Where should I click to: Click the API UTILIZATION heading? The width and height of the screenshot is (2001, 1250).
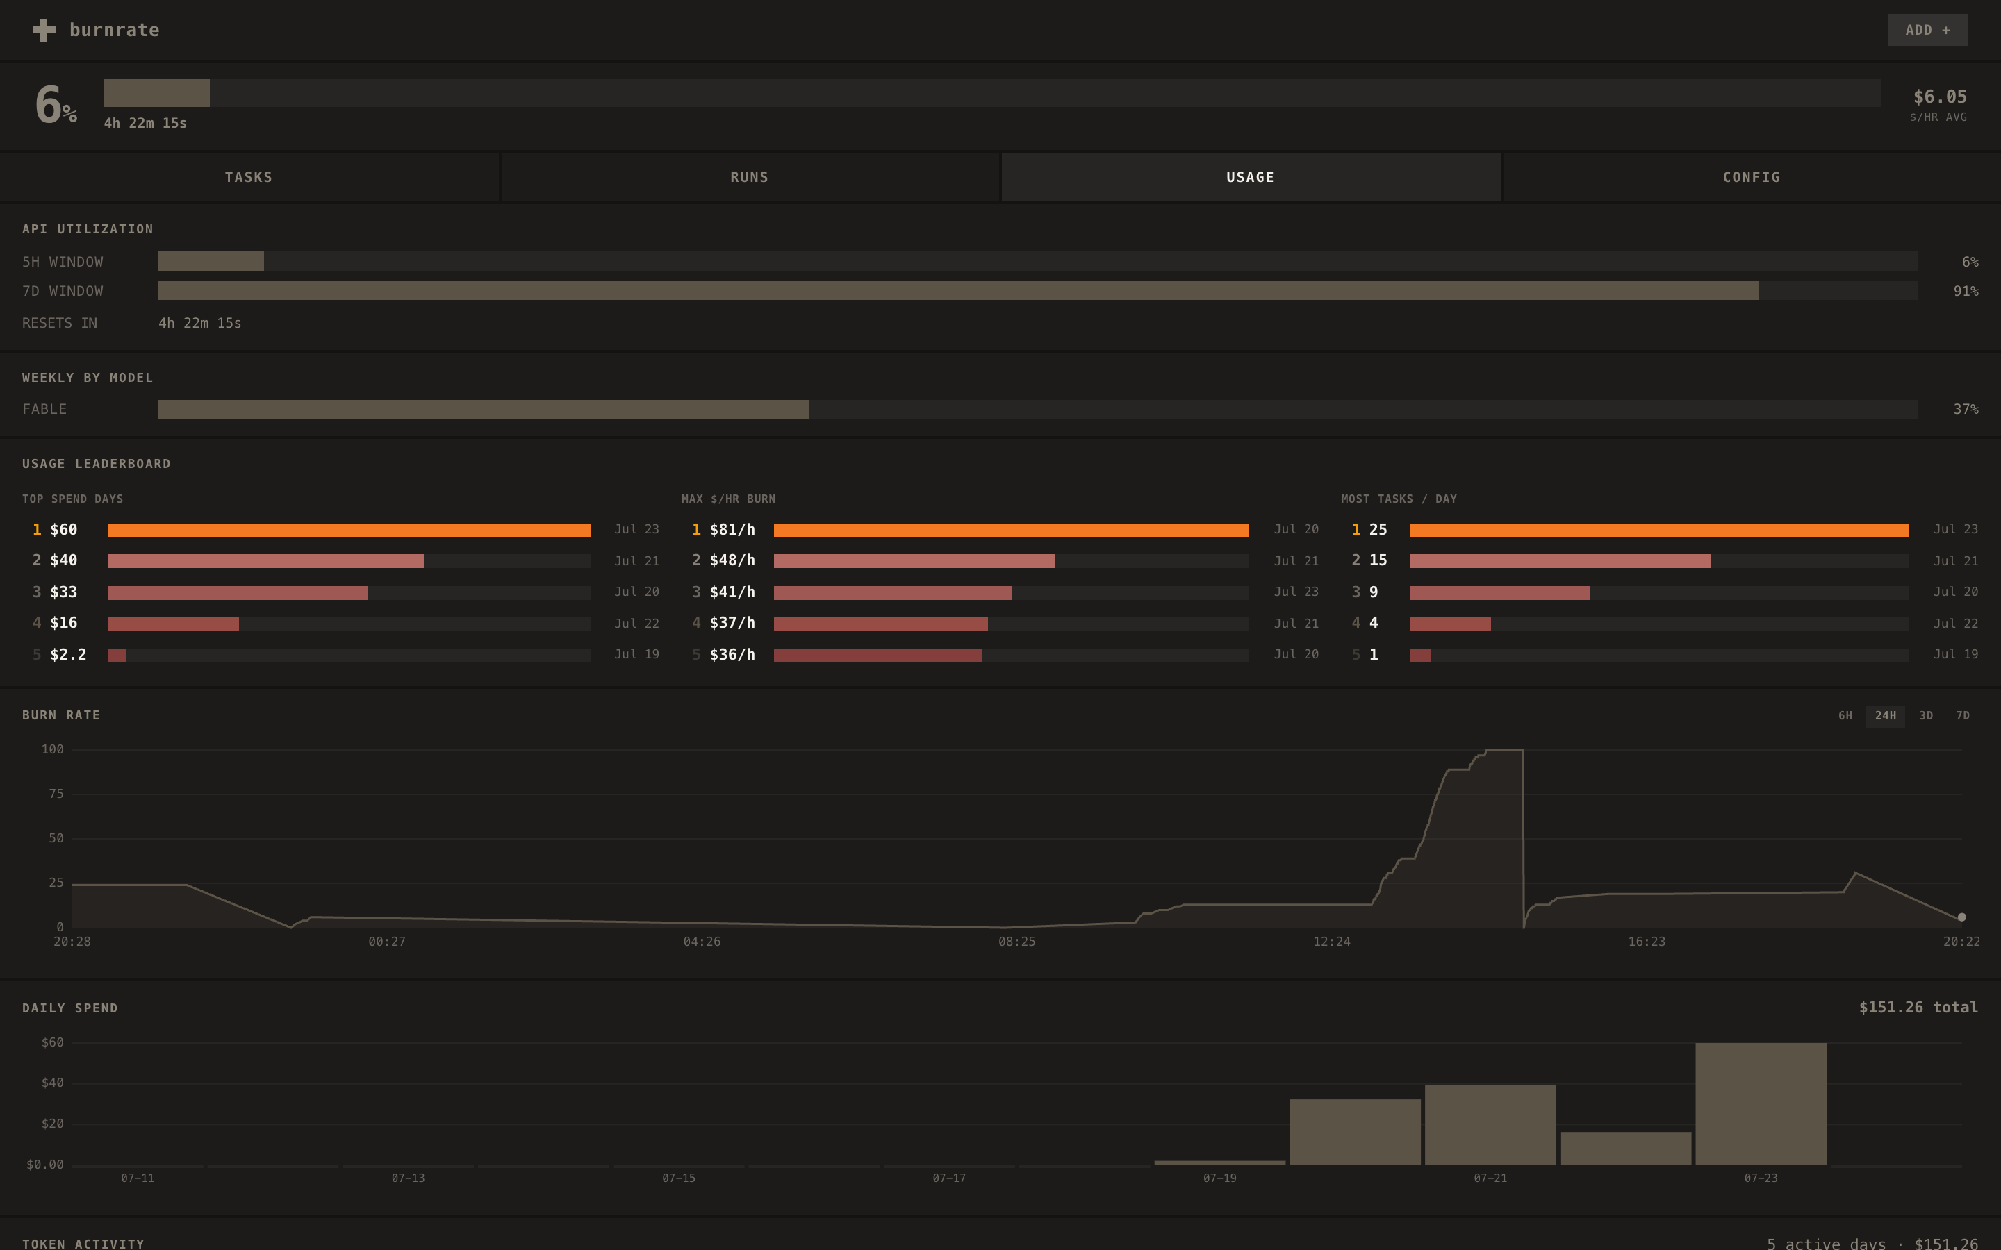[88, 229]
